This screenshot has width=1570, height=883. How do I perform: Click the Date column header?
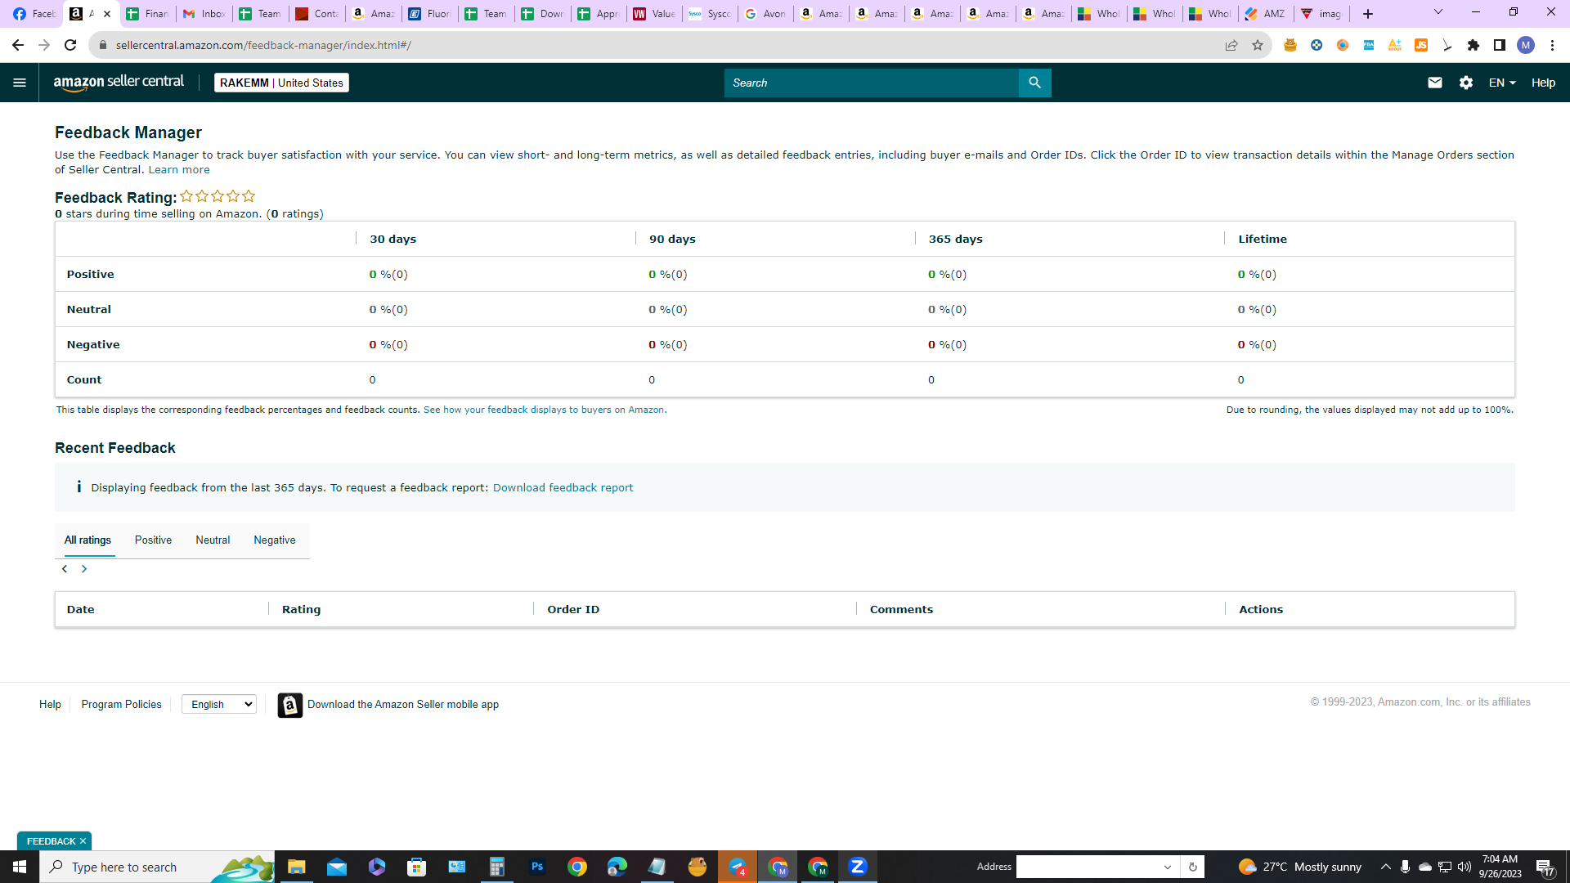[81, 610]
